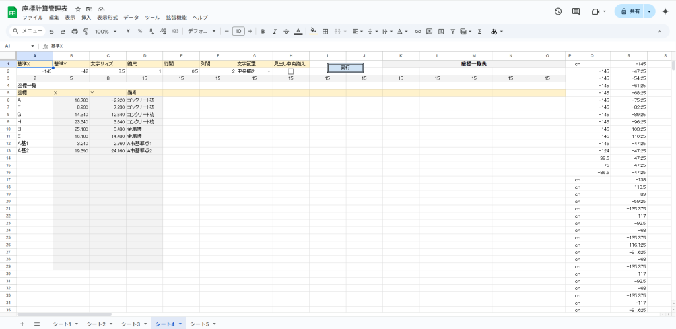This screenshot has width=676, height=329.
Task: Open horizontal align dropdown
Action: click(357, 32)
